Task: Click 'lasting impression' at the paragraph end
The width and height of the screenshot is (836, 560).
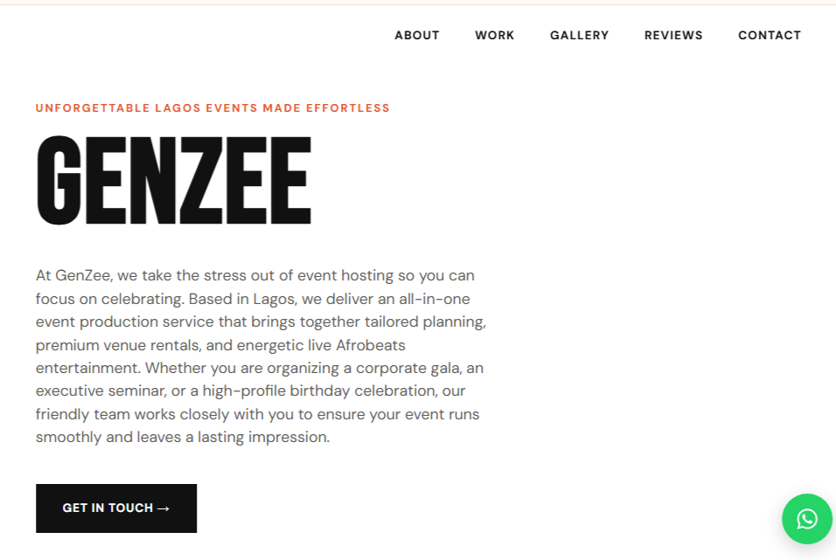Action: click(x=264, y=438)
